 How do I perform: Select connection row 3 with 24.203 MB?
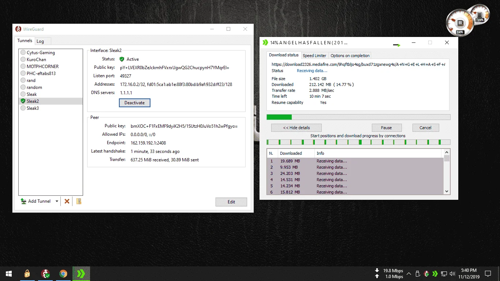point(355,173)
